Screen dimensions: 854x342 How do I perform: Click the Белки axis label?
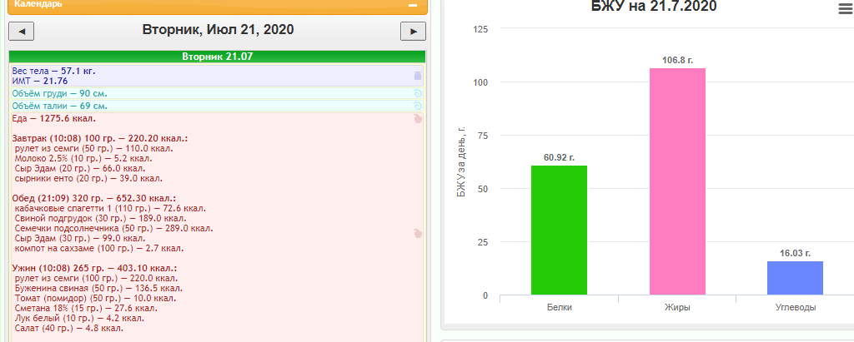(560, 307)
